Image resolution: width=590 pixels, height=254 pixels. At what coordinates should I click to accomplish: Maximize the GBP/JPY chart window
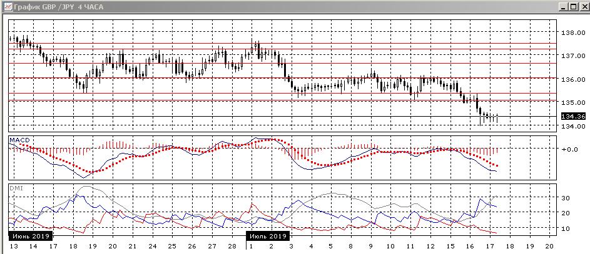[x=572, y=6]
